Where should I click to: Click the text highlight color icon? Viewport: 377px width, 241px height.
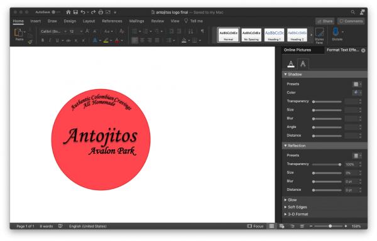(106, 41)
